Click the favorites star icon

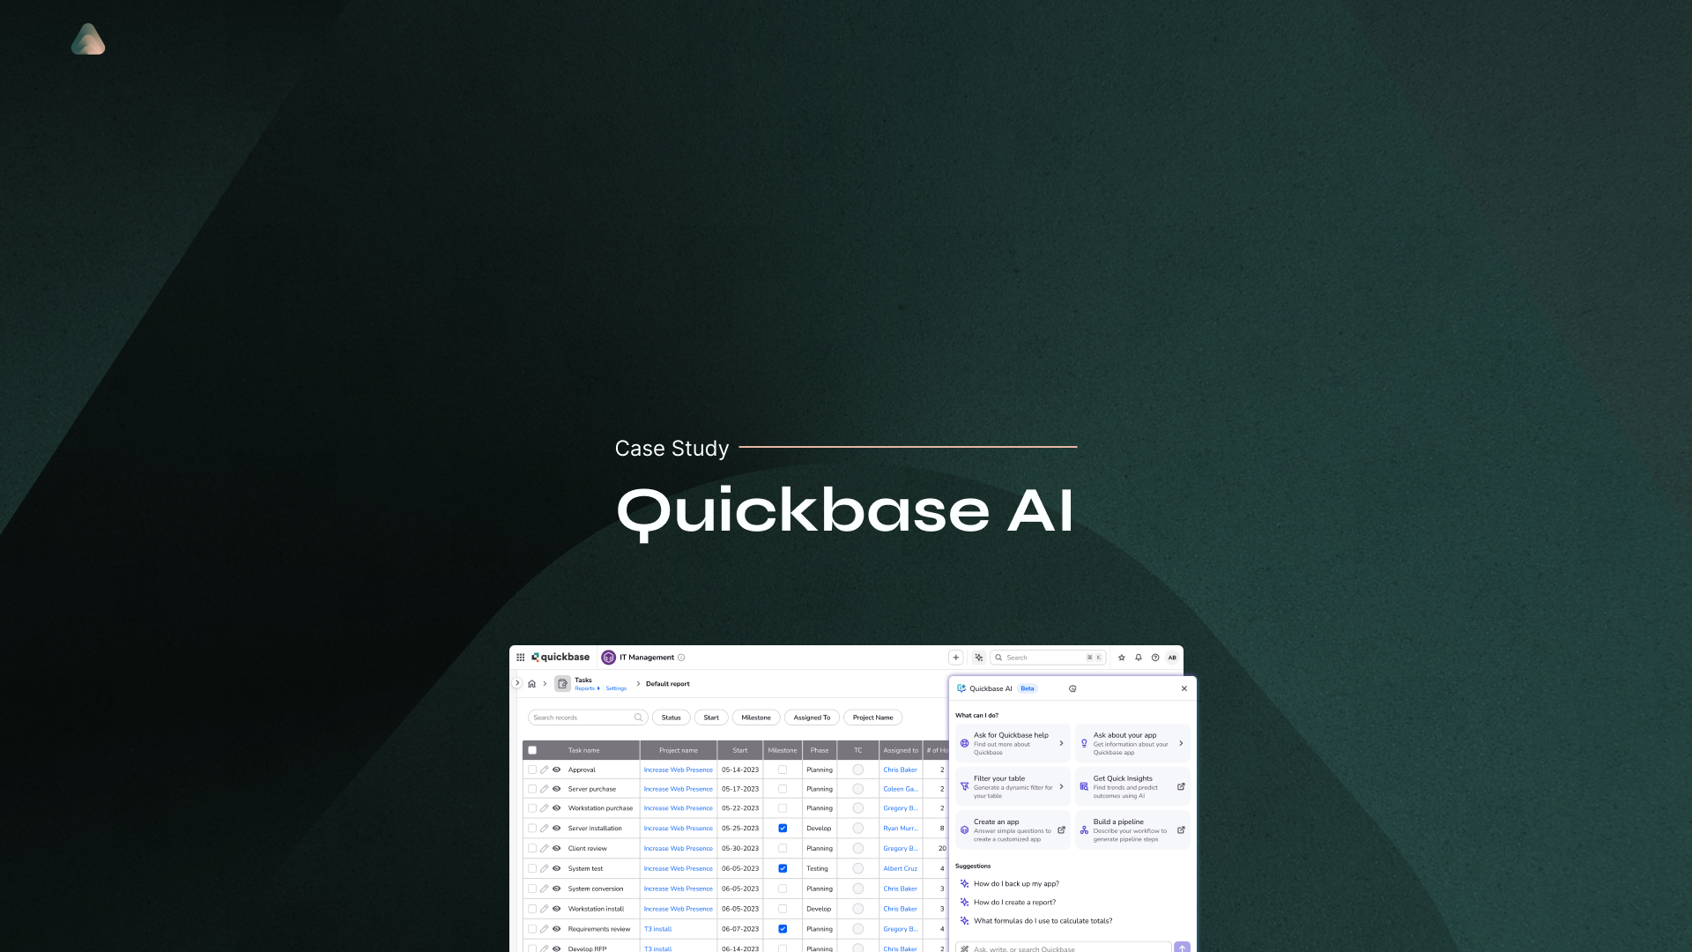pos(1122,658)
